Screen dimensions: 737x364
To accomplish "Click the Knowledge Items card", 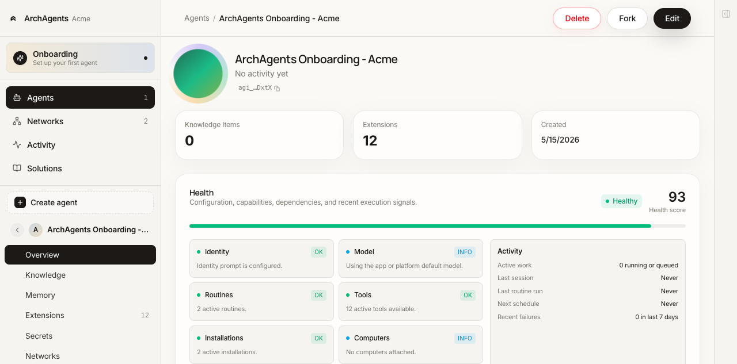I will 259,135.
